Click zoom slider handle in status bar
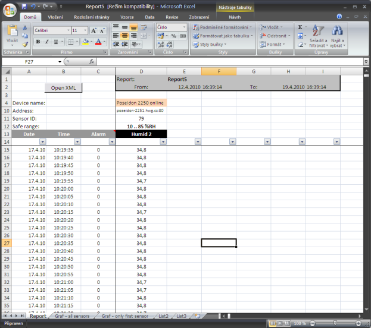The width and height of the screenshot is (371, 328). coord(335,323)
